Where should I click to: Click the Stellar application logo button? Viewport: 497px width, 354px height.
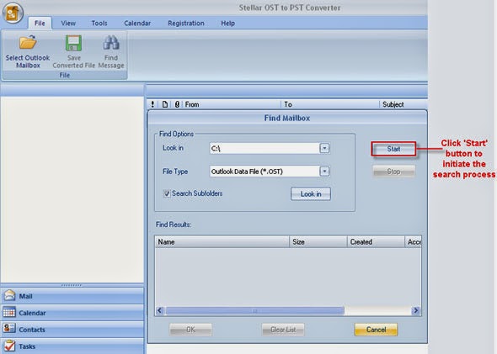13,13
